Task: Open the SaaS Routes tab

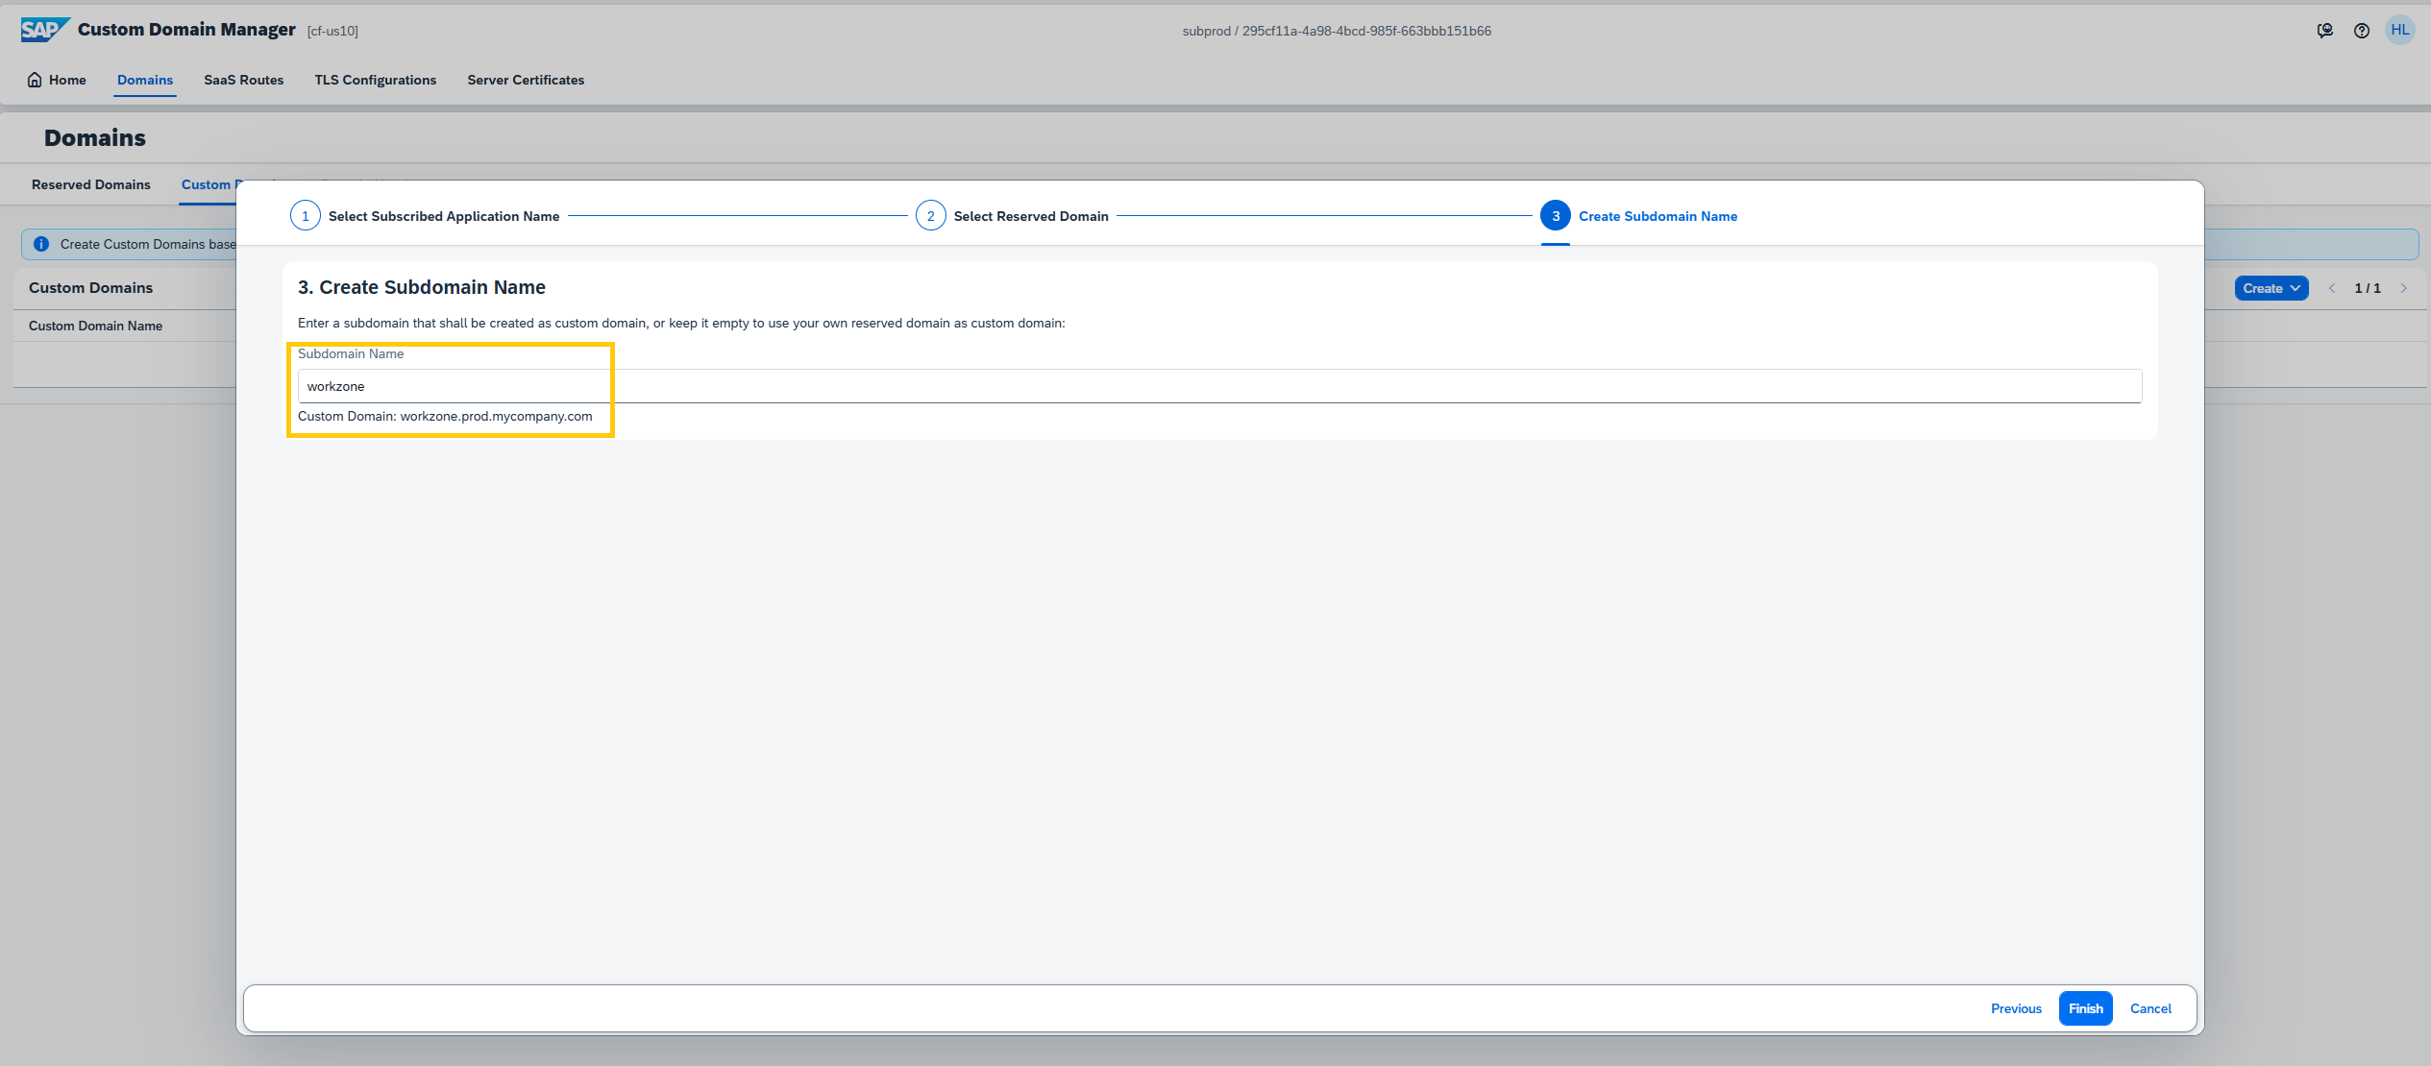Action: [244, 80]
